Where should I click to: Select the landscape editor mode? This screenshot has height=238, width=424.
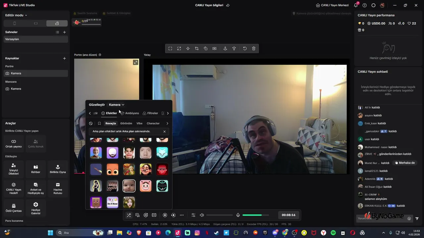(36, 23)
